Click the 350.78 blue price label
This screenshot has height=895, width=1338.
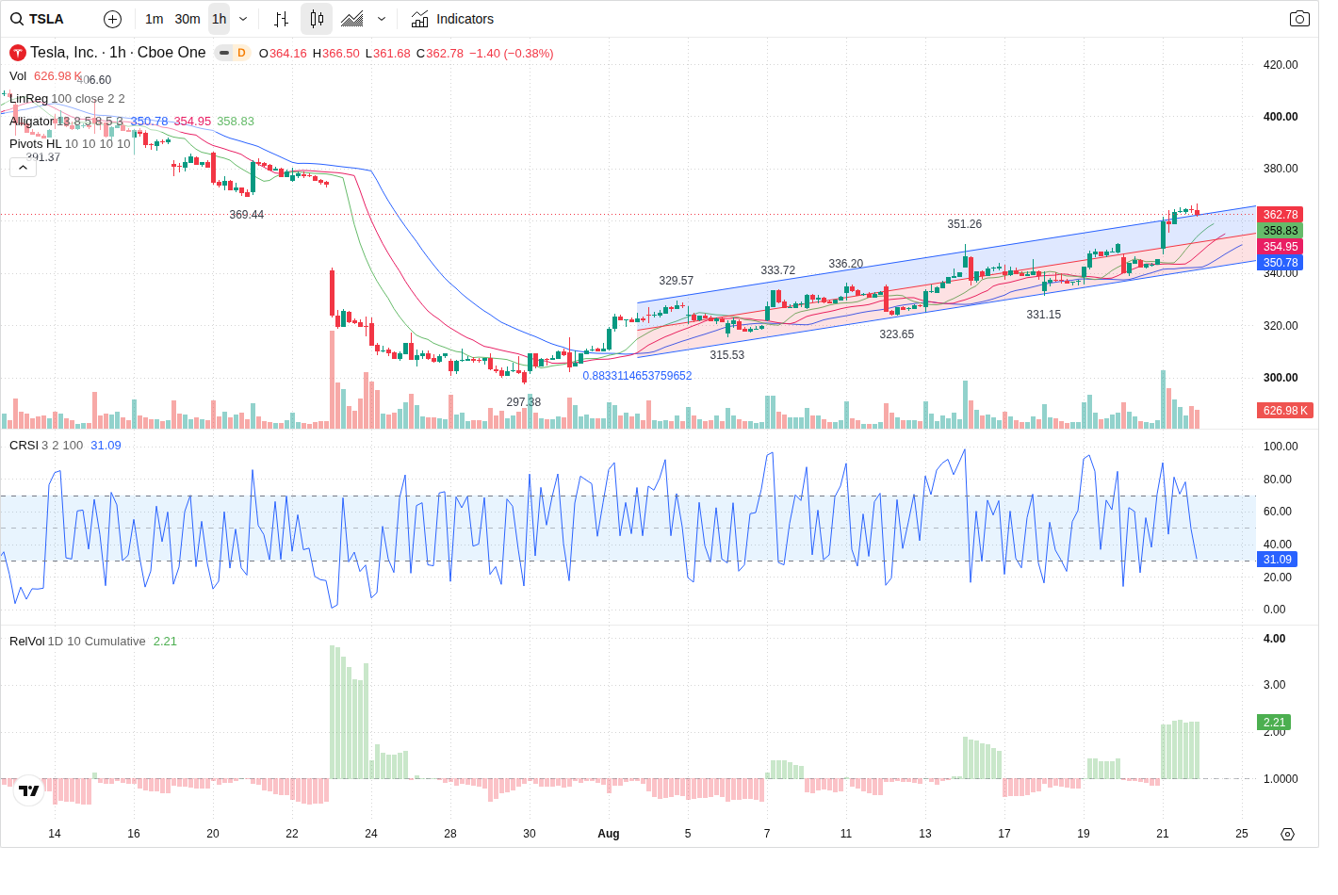1281,263
